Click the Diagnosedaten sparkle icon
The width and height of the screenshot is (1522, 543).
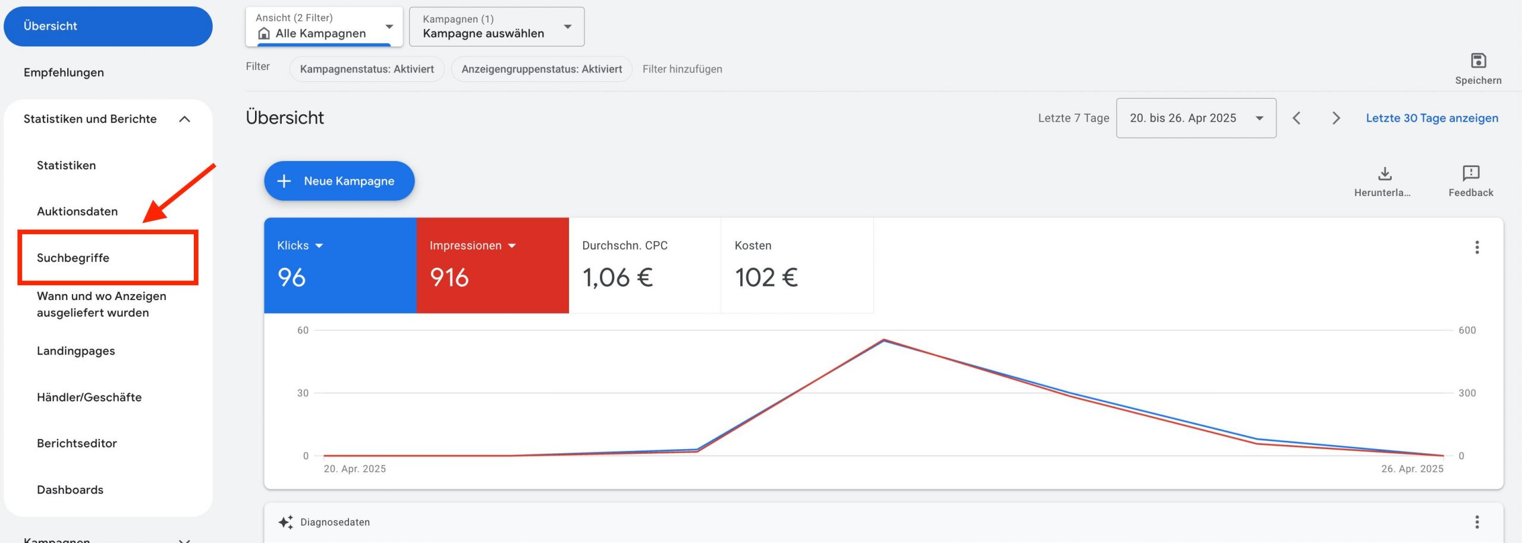[285, 522]
